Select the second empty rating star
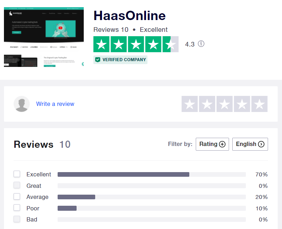The width and height of the screenshot is (282, 229). 207,104
